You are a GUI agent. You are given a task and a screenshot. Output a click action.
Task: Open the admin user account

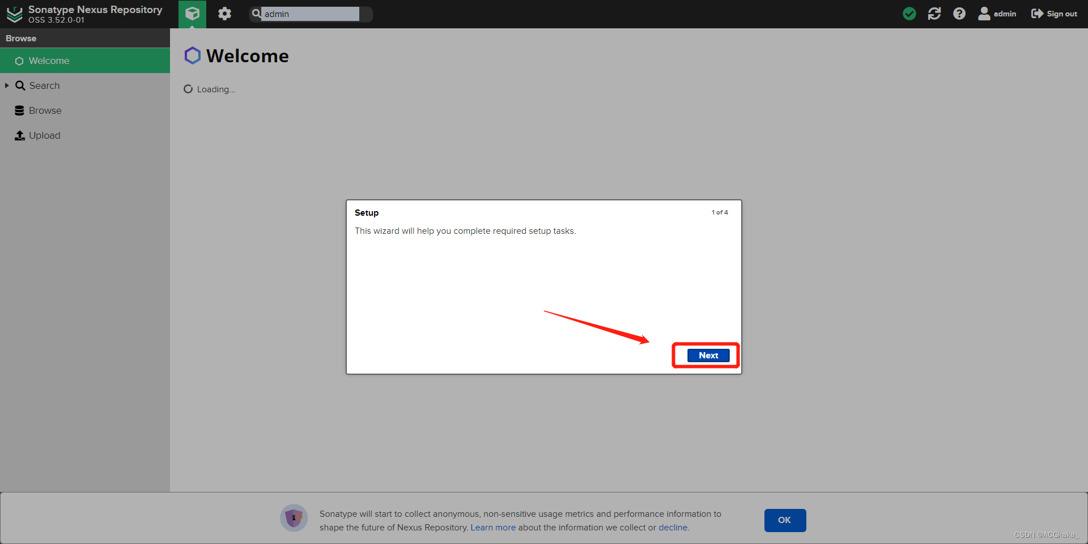point(997,14)
